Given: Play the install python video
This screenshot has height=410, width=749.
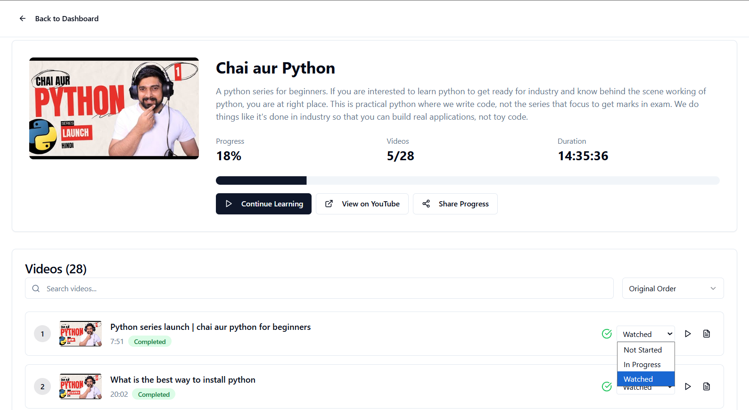Looking at the screenshot, I should pos(688,386).
